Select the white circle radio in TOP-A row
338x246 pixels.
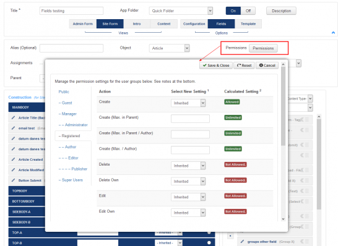coord(209,232)
